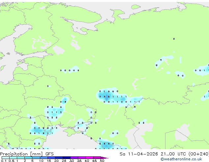Open the weatheronline.co.uk copyright link

pyautogui.click(x=181, y=159)
